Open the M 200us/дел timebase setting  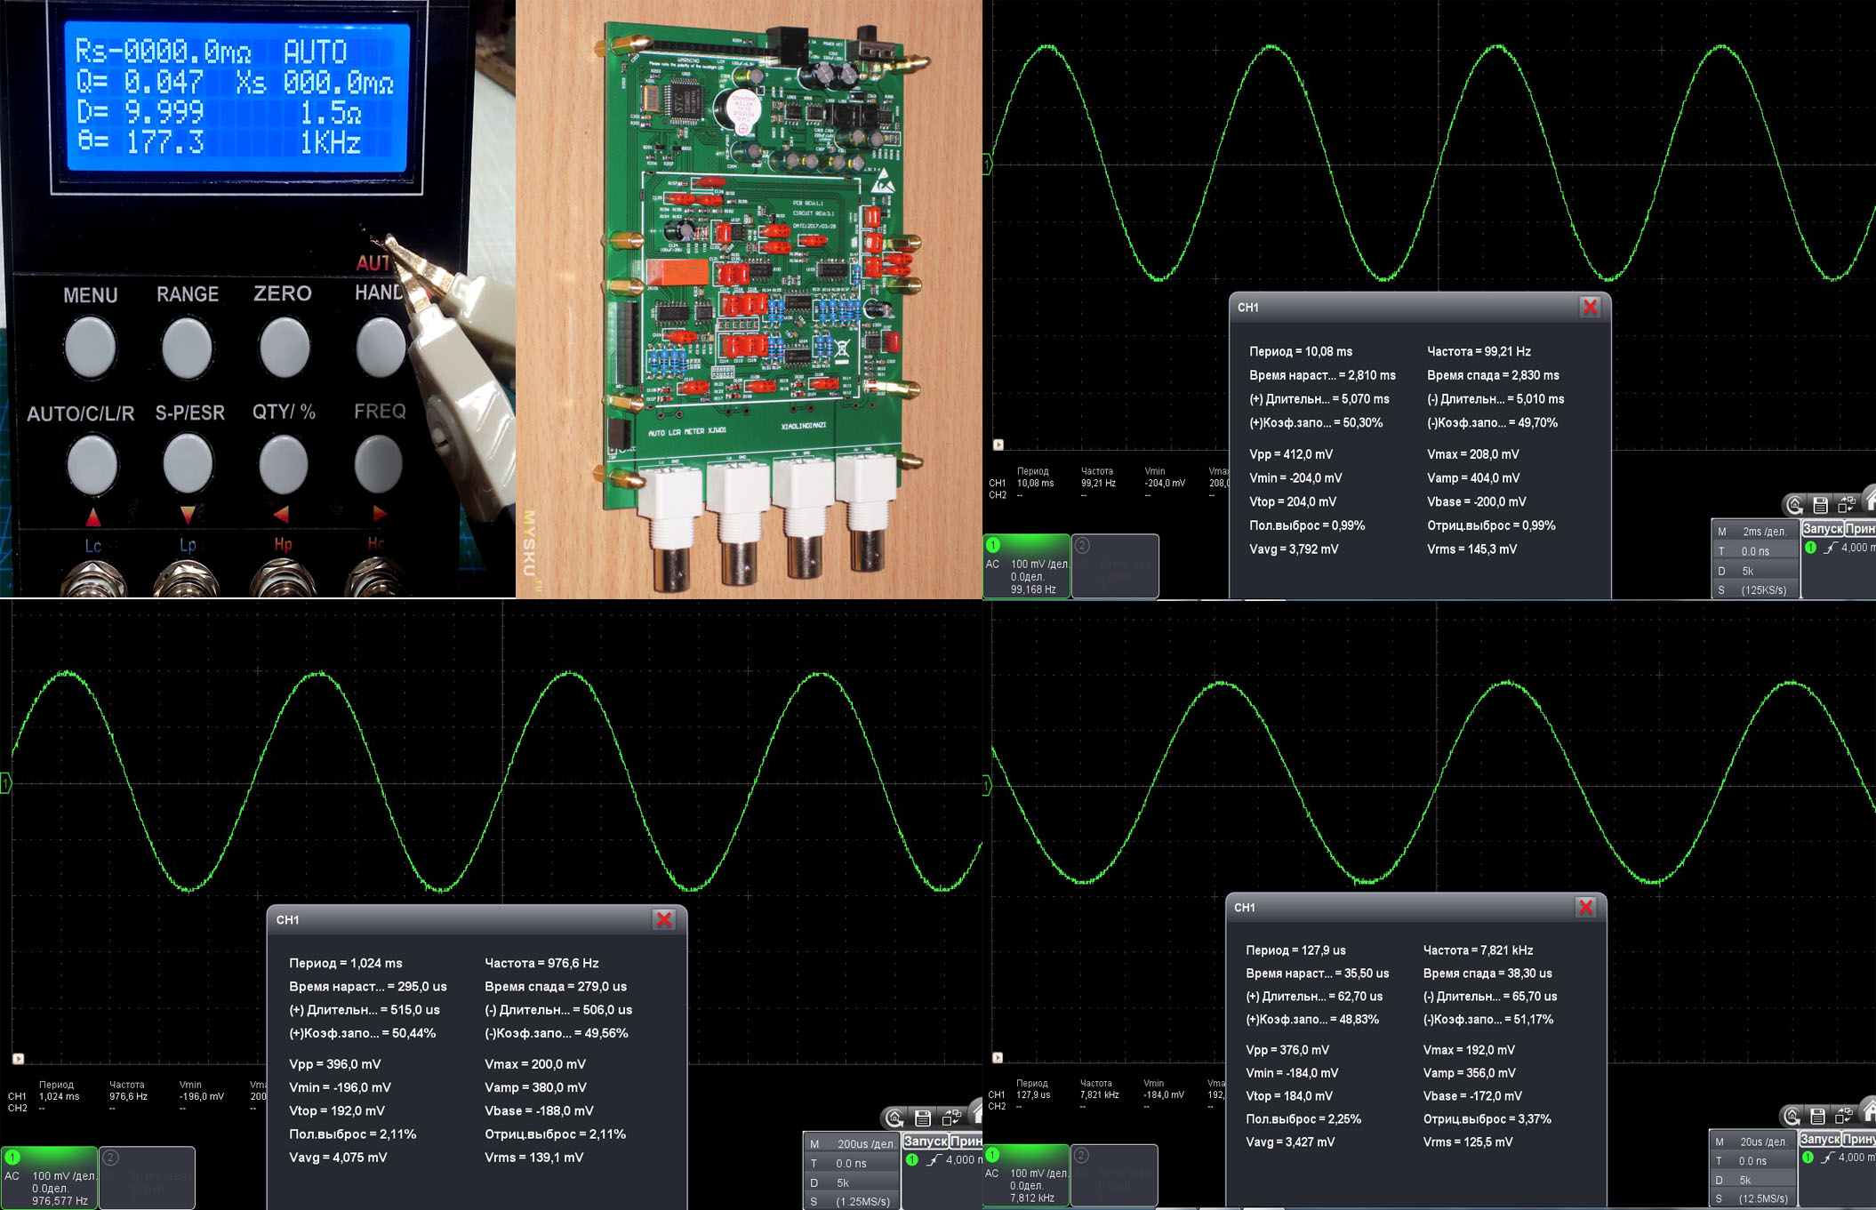[854, 1144]
